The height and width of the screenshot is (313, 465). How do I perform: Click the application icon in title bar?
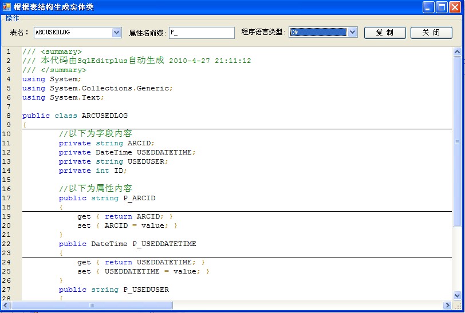6,7
